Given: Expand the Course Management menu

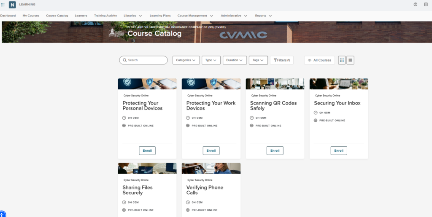Looking at the screenshot, I should 195,16.
